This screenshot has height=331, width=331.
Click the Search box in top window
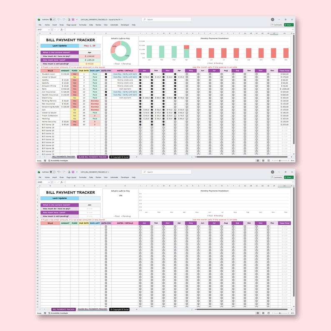tap(167, 20)
